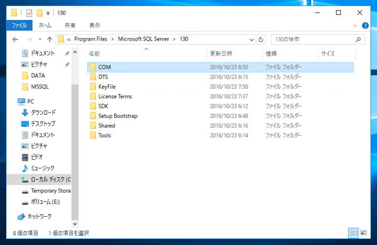377x245 pixels.
Task: Click the search magnifier icon
Action: pyautogui.click(x=358, y=39)
